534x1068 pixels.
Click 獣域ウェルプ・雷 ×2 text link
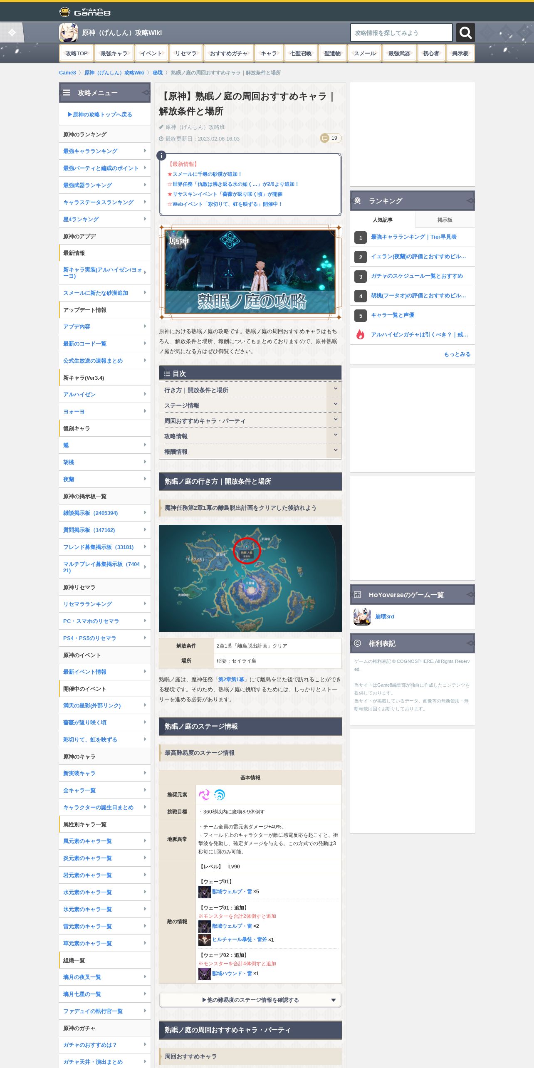232,926
